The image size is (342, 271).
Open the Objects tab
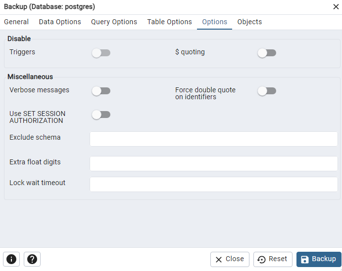pos(249,22)
